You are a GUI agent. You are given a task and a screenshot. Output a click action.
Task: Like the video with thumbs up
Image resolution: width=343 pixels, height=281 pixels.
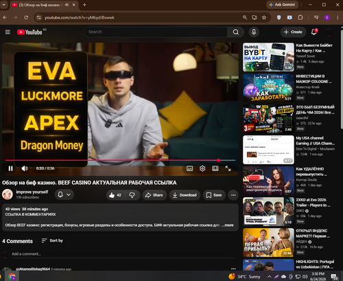coord(115,195)
